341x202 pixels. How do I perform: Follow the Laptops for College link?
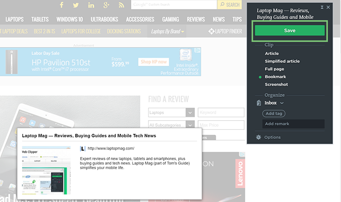click(x=81, y=31)
